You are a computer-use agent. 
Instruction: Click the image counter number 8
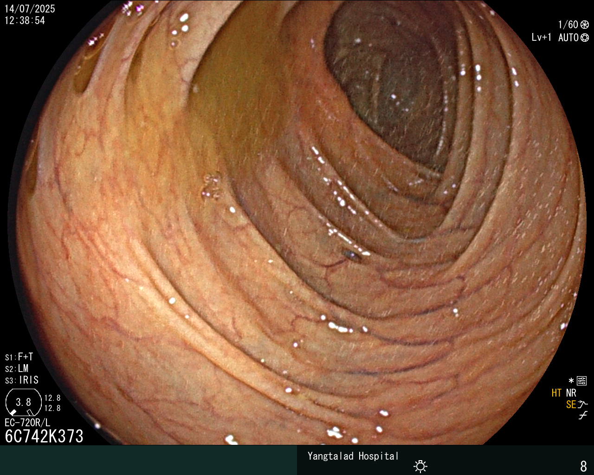tap(584, 466)
